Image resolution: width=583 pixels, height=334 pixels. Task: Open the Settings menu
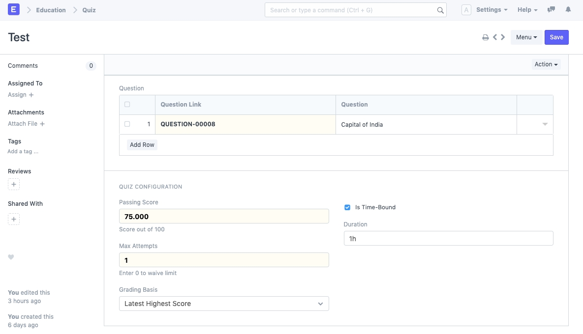tap(491, 10)
